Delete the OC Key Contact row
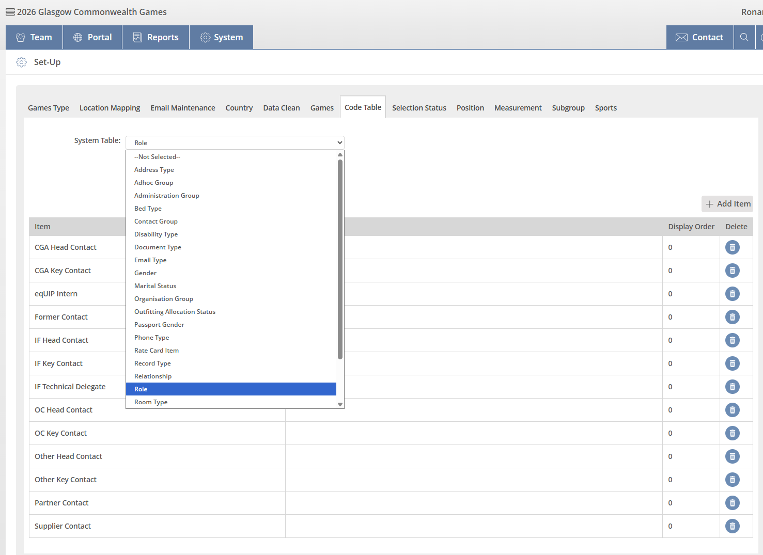Image resolution: width=763 pixels, height=555 pixels. [x=732, y=433]
